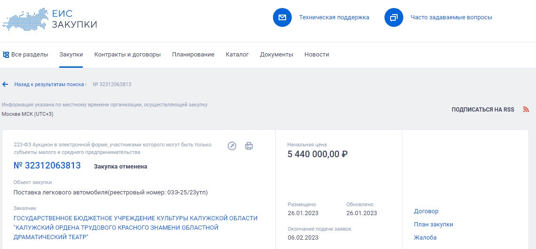Click the key signature icon
This screenshot has width=536, height=249.
coord(232,146)
